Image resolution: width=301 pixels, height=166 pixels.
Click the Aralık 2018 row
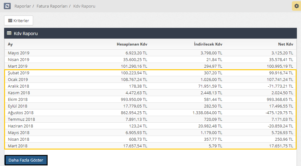19,86
